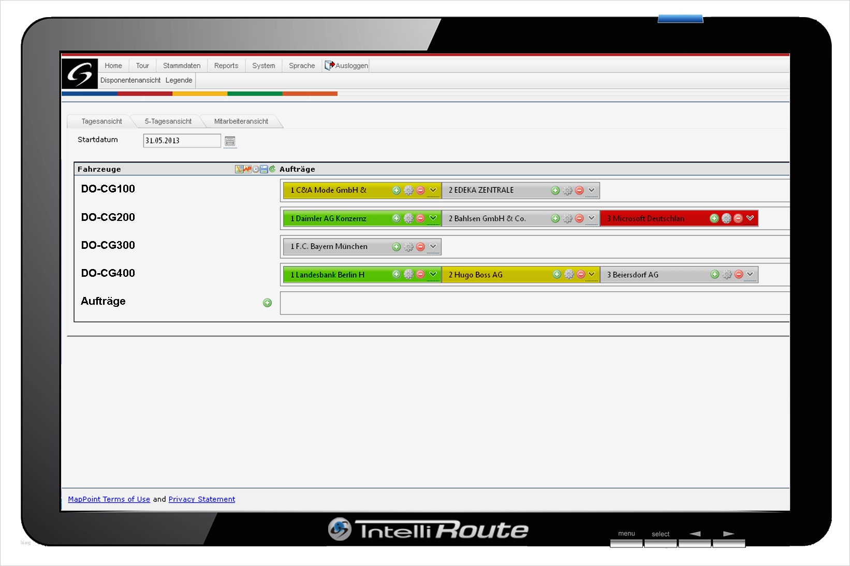This screenshot has height=566, width=850.
Task: Open the Privacy Statement link
Action: click(x=202, y=499)
